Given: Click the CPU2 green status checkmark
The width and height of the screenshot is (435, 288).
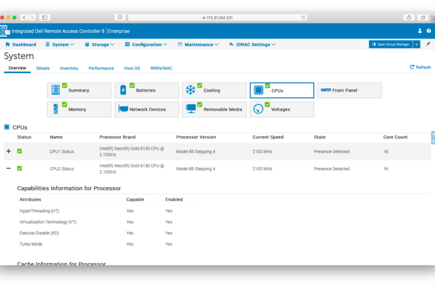Looking at the screenshot, I should [20, 169].
